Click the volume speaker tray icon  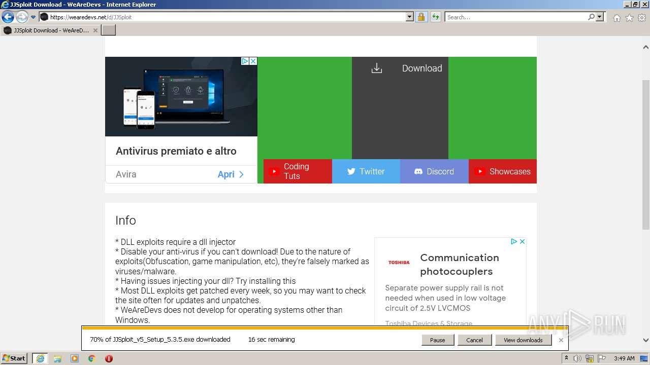point(577,358)
